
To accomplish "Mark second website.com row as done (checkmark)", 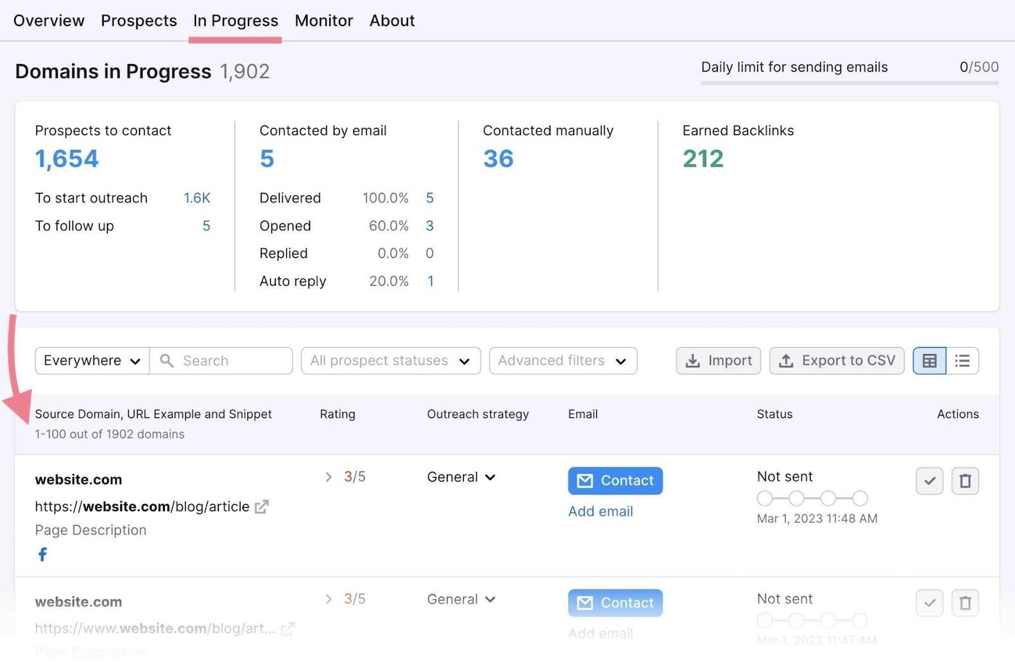I will pos(929,603).
